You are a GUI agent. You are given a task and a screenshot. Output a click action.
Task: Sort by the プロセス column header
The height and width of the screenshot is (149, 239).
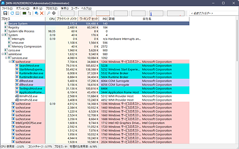click(x=23, y=19)
